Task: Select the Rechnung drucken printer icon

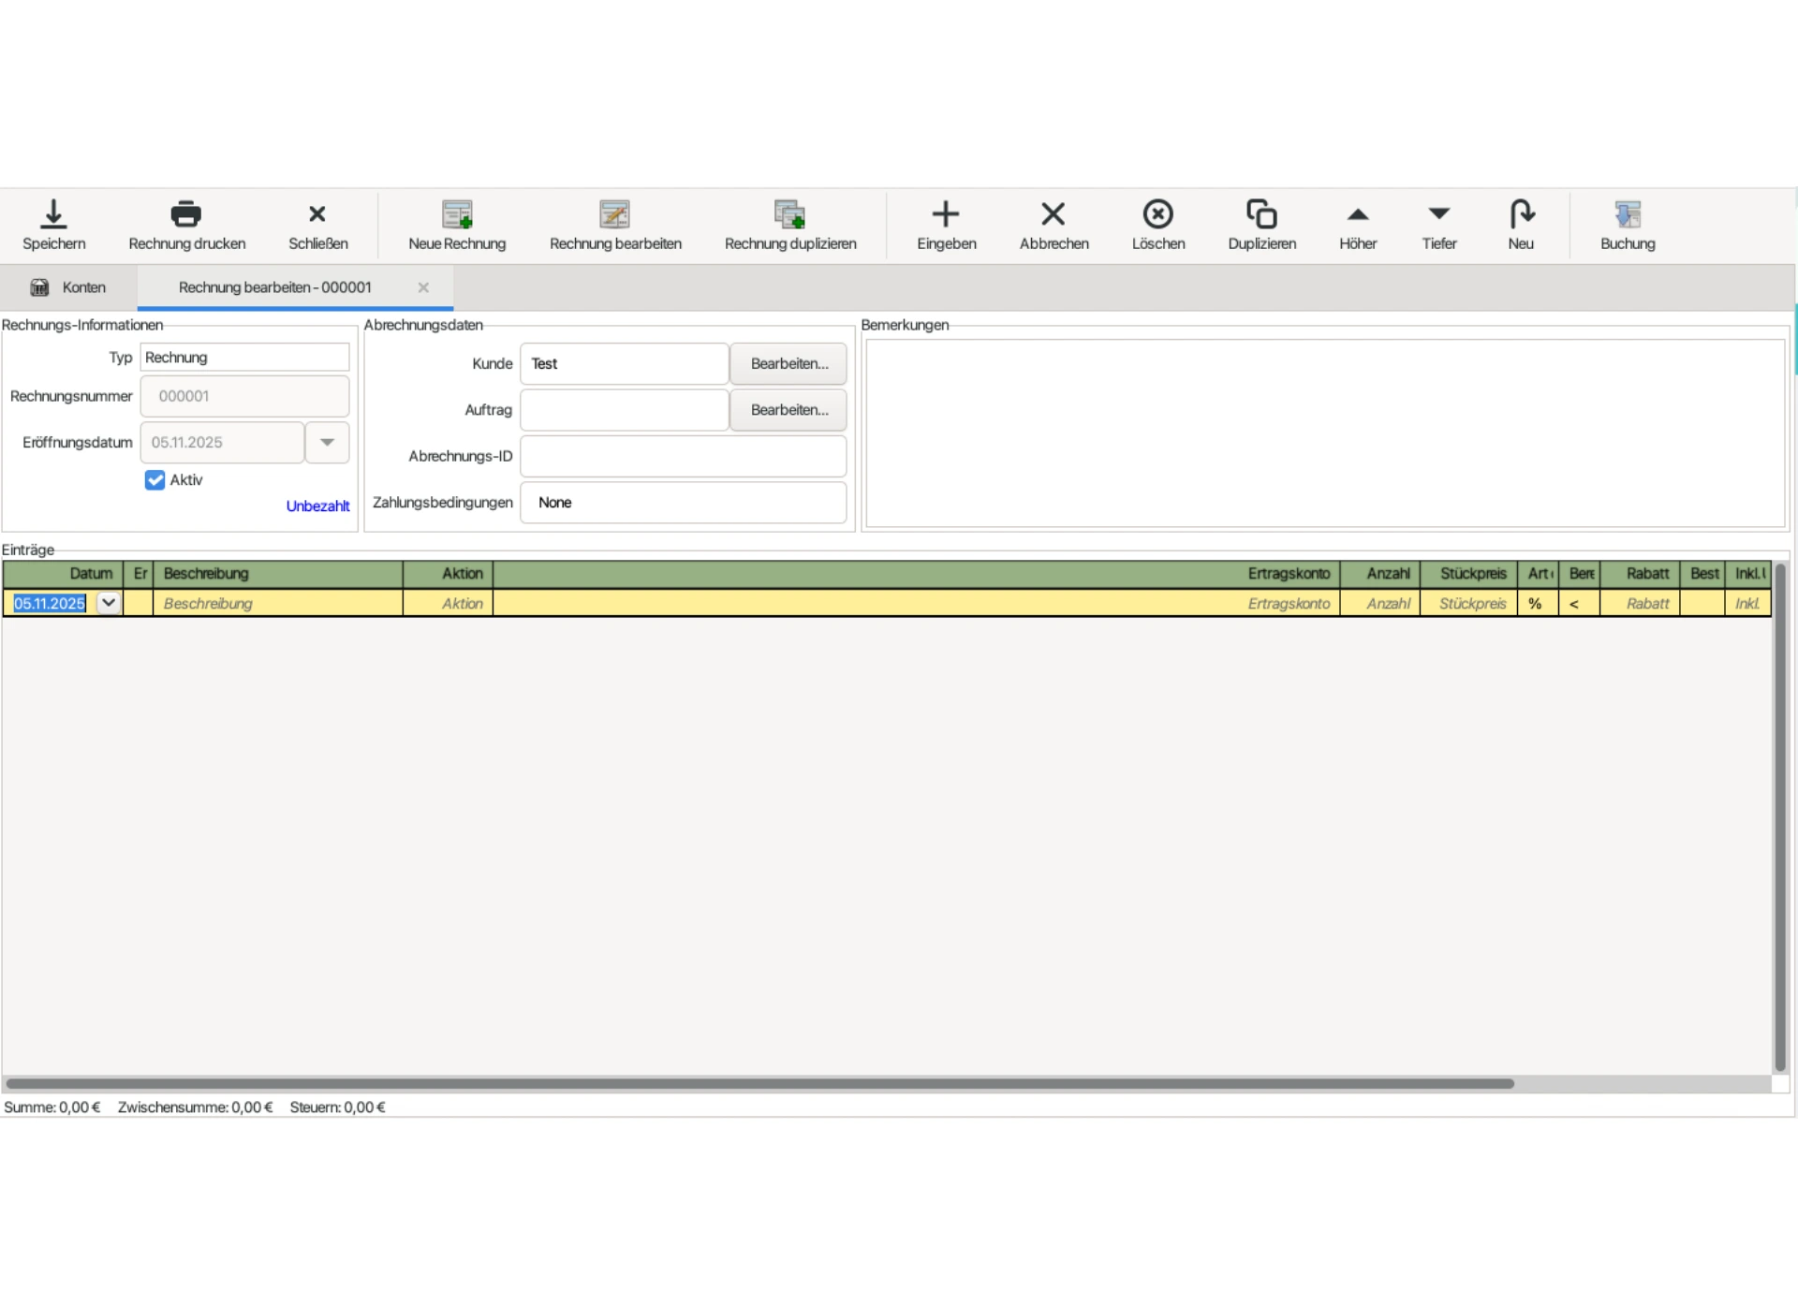Action: pyautogui.click(x=186, y=225)
